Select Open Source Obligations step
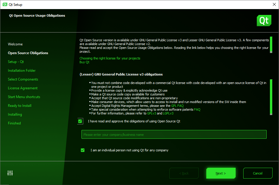This screenshot has height=185, width=279. [28, 53]
